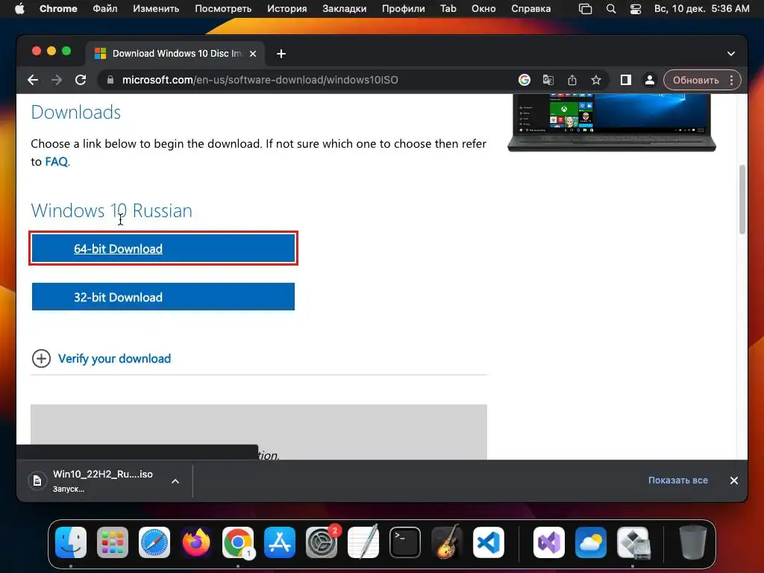
Task: Open the Посмотреть menu
Action: 223,9
